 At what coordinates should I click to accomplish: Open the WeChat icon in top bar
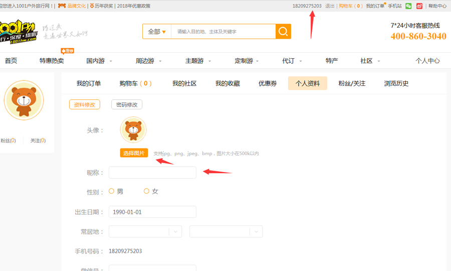coord(408,6)
